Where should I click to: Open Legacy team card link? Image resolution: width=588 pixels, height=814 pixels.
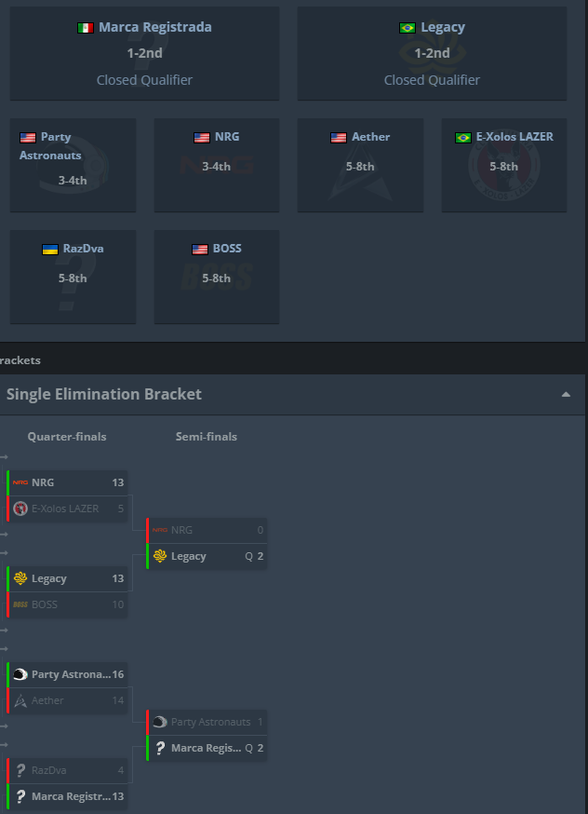[443, 27]
